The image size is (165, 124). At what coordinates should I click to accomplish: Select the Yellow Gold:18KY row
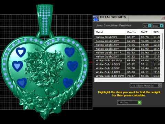point(127,49)
